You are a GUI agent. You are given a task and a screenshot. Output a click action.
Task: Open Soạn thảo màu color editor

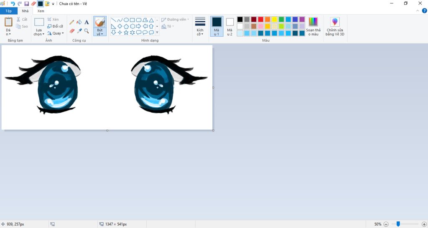pos(313,26)
